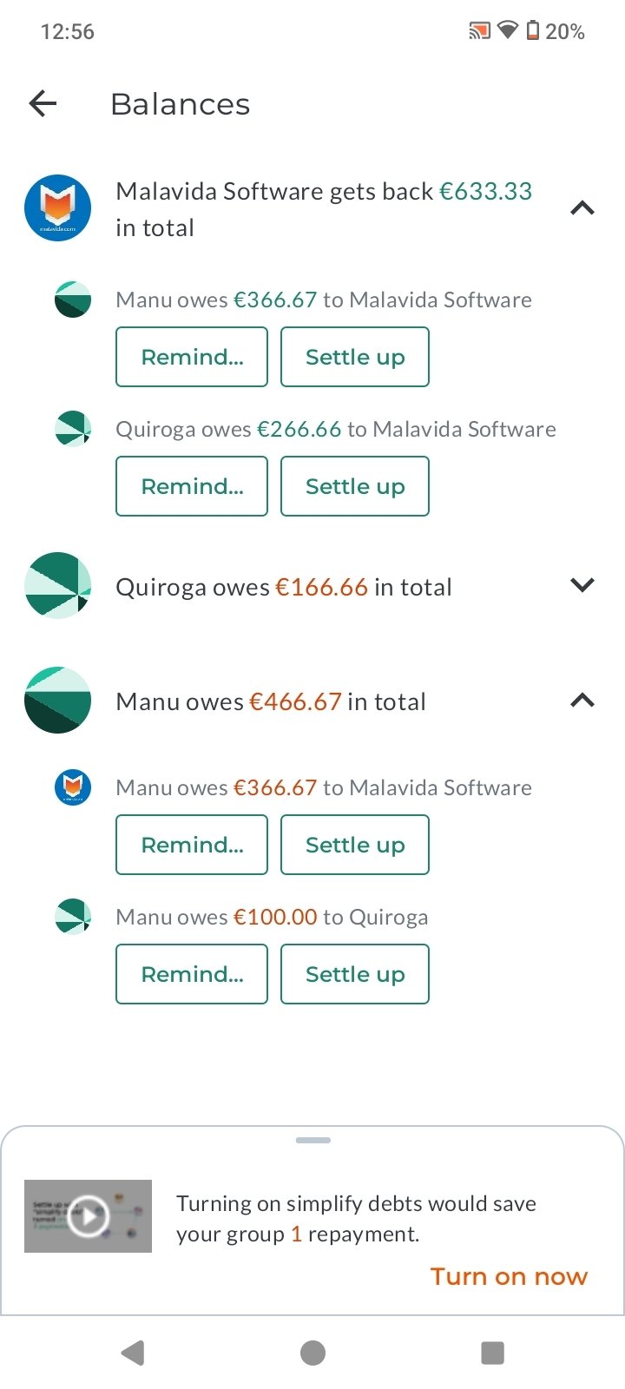Tap small avatar beside Manu owes €100.00
625x1389 pixels.
click(x=73, y=916)
